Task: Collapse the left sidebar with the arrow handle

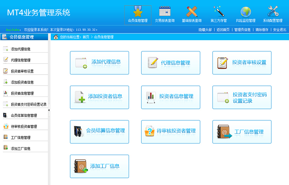Action: 49,110
